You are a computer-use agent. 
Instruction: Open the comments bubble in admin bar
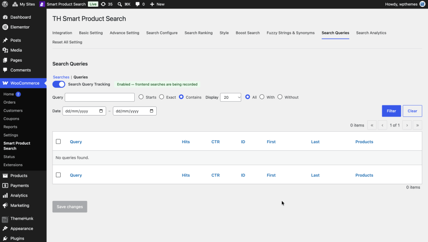[138, 4]
